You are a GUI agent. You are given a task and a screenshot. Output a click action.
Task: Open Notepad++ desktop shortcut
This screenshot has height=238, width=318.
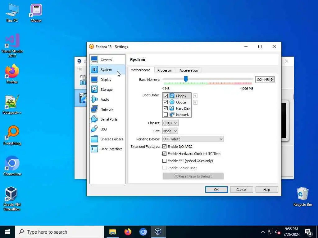(12, 105)
